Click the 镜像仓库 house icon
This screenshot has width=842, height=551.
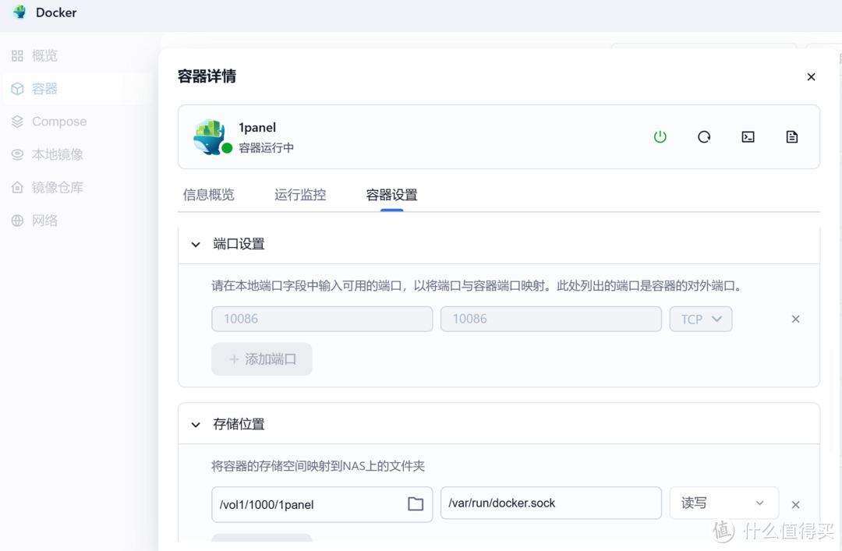click(x=17, y=187)
